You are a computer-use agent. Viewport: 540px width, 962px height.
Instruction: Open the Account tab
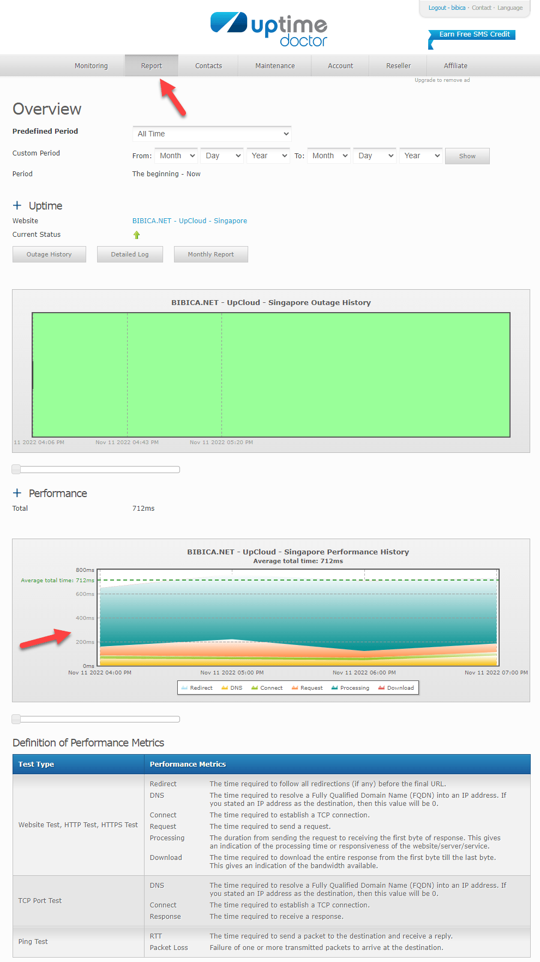pyautogui.click(x=340, y=65)
